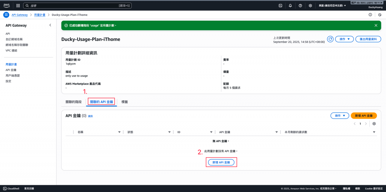
Task: Open 設定 in sidebar
Action: pyautogui.click(x=8, y=81)
